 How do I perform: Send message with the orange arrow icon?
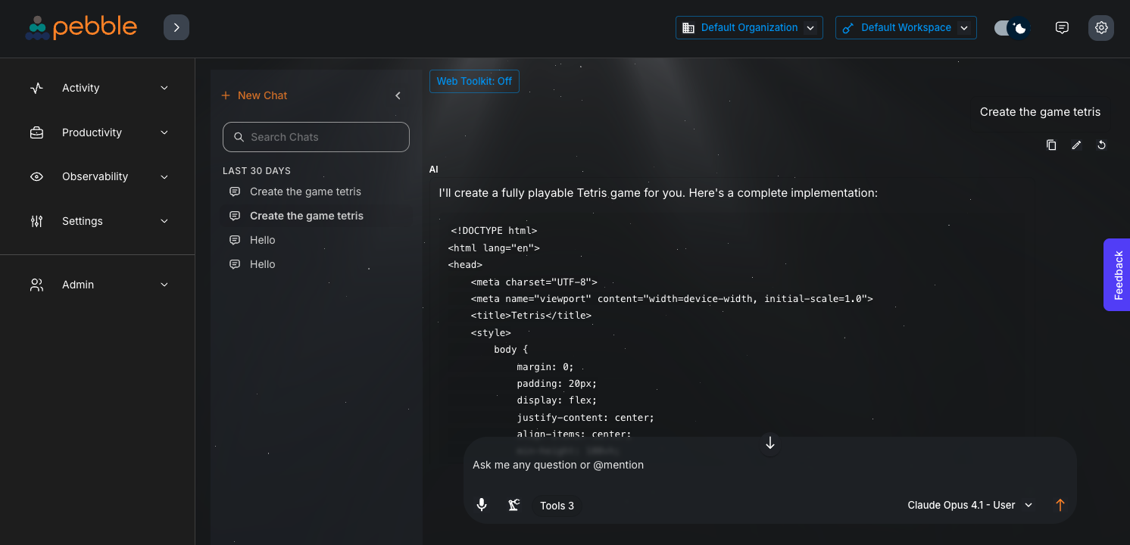pos(1060,505)
